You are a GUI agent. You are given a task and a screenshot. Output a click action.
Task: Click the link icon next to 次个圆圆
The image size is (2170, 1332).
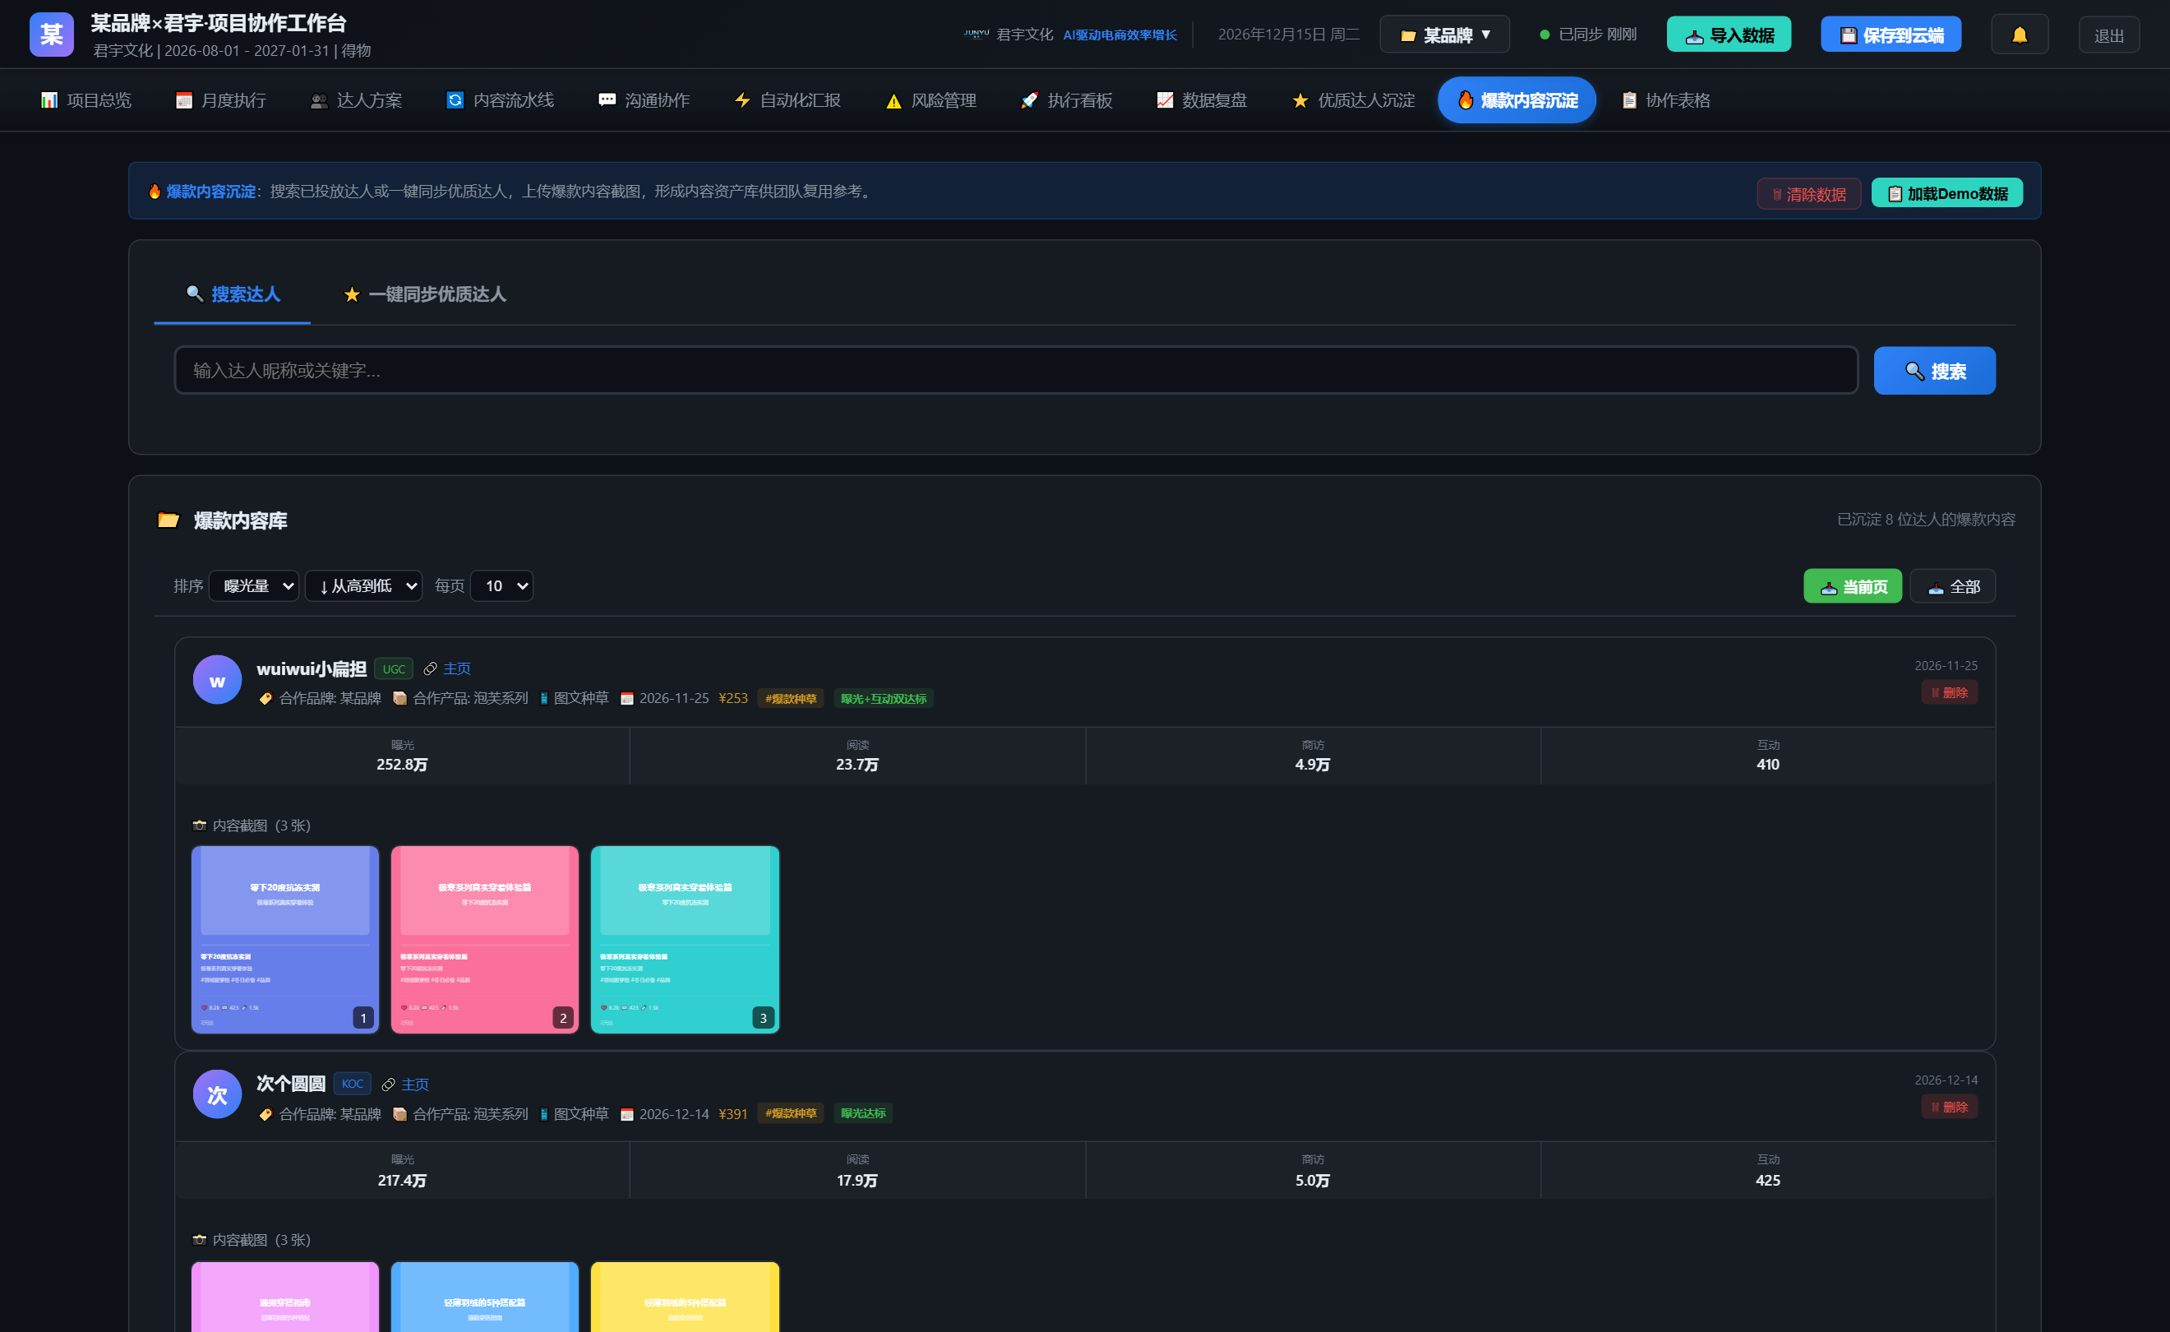point(388,1085)
